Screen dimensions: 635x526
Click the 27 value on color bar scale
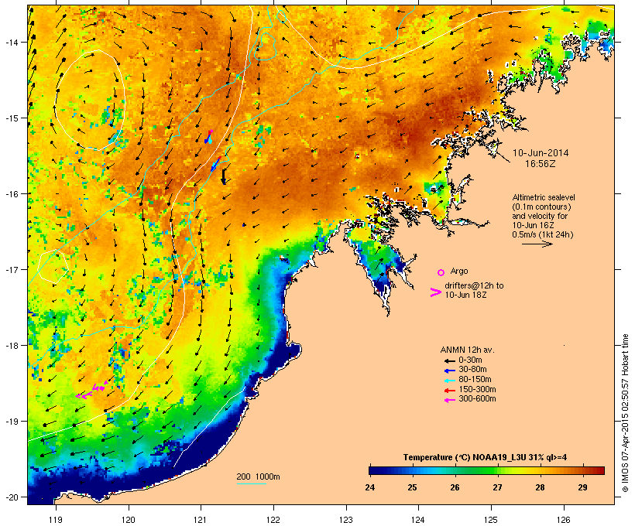point(497,487)
